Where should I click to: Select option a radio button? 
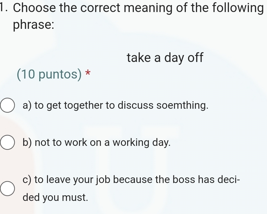[7, 106]
